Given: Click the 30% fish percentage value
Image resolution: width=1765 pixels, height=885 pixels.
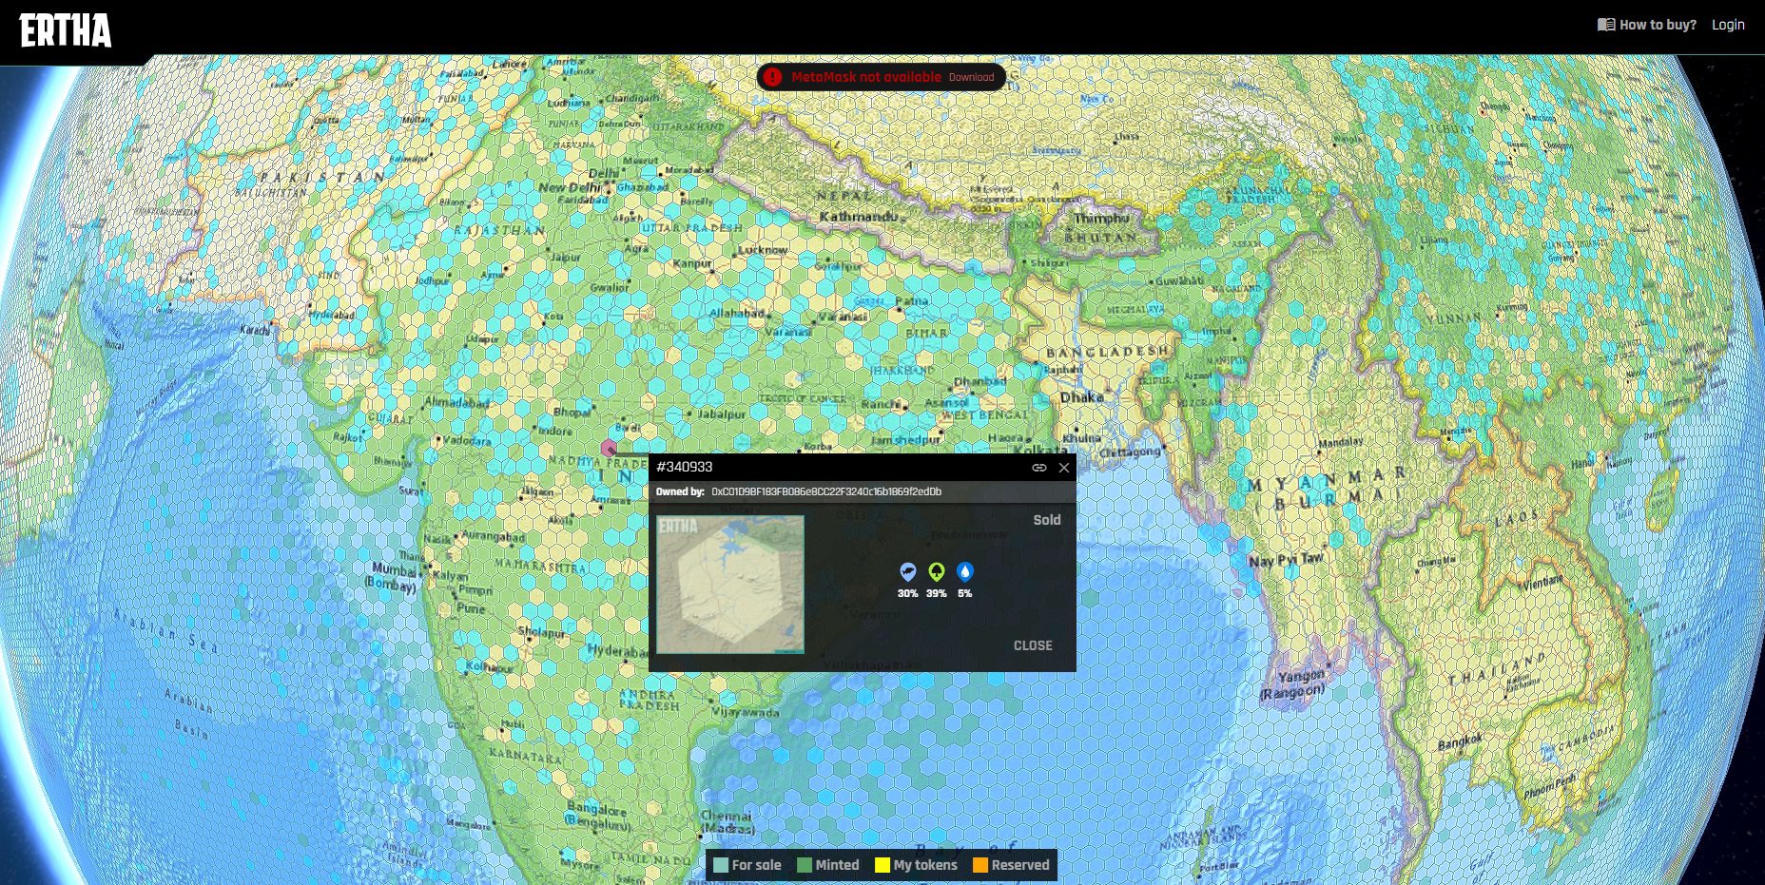Looking at the screenshot, I should coord(908,593).
